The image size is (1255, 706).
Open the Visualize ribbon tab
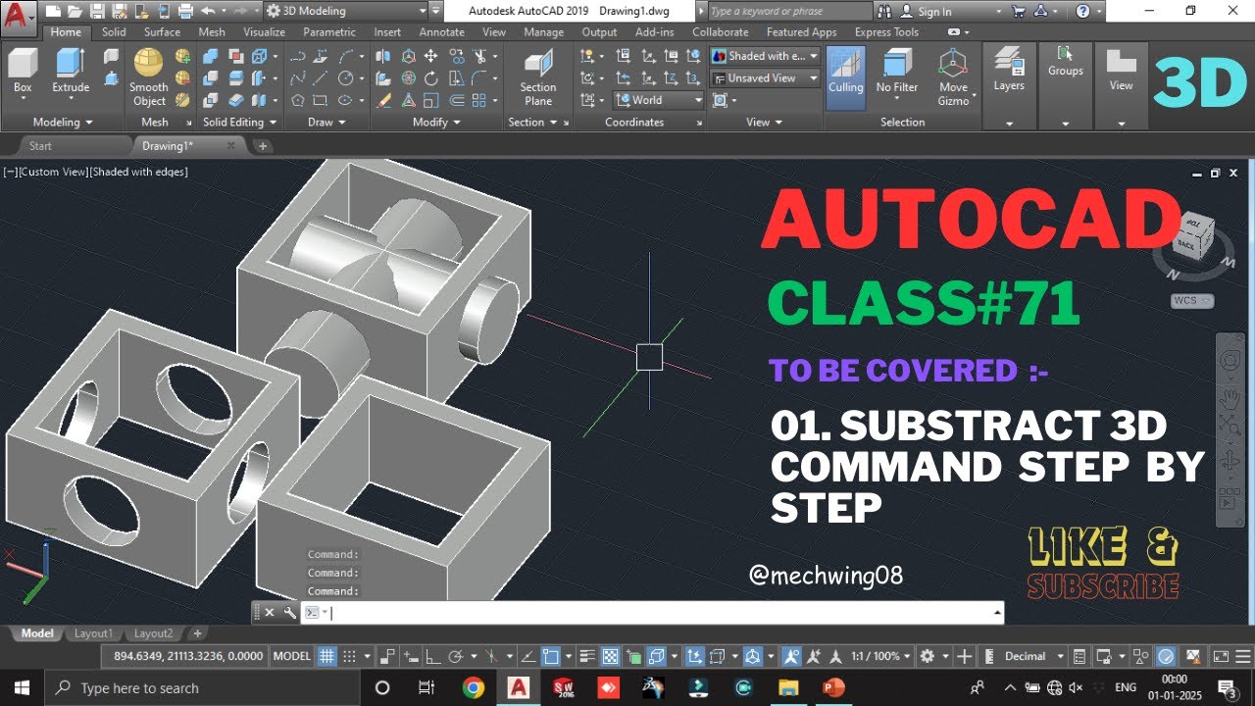click(x=265, y=31)
